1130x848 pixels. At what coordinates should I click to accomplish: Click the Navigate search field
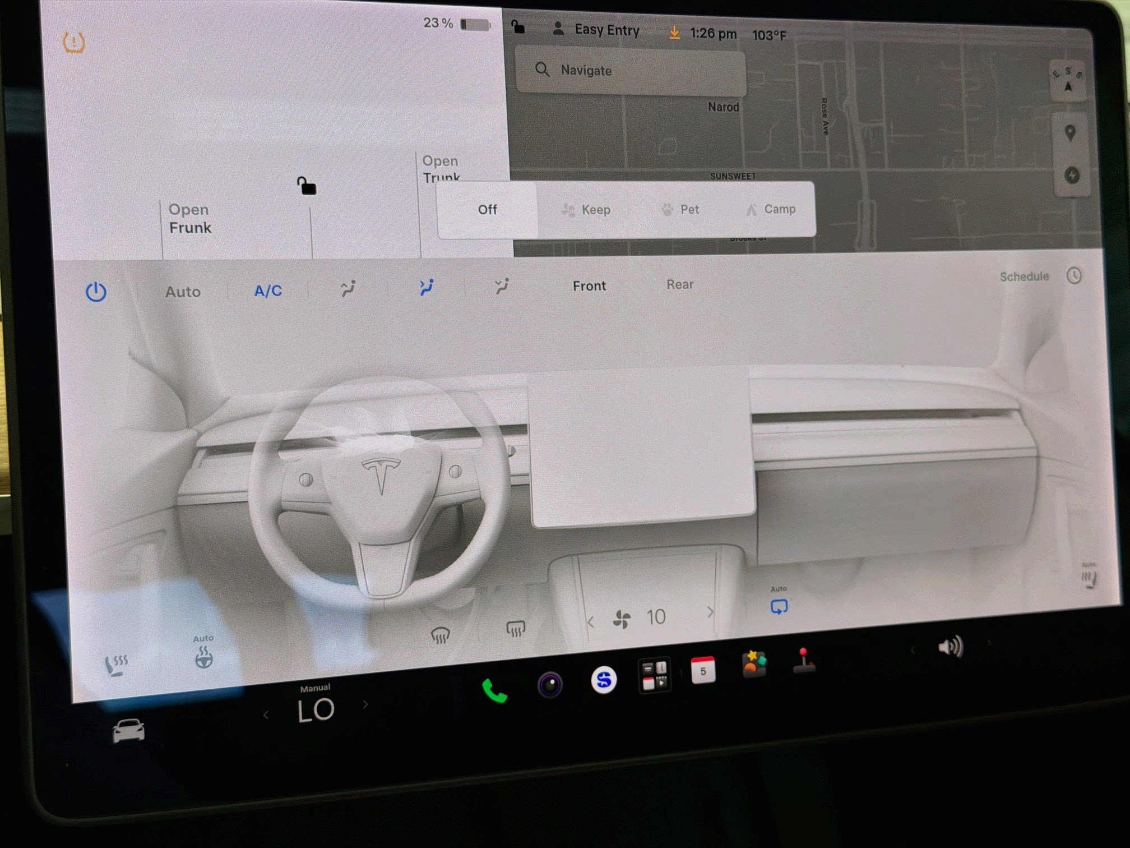[x=631, y=71]
